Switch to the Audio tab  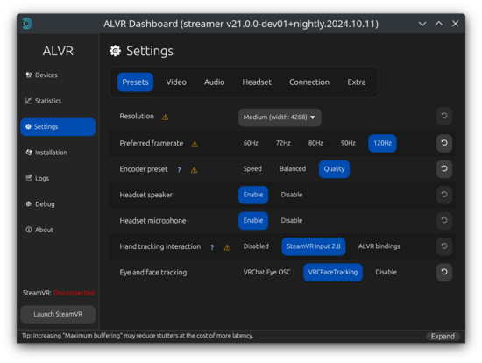[x=214, y=82]
